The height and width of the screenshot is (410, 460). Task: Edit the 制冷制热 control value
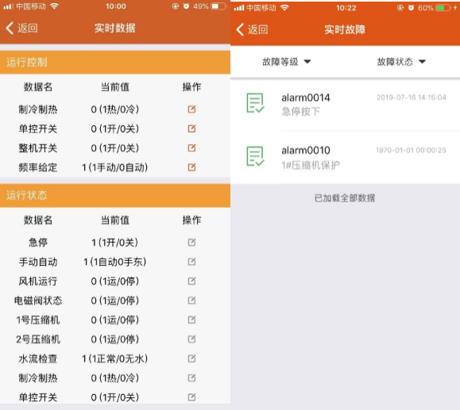pos(191,109)
